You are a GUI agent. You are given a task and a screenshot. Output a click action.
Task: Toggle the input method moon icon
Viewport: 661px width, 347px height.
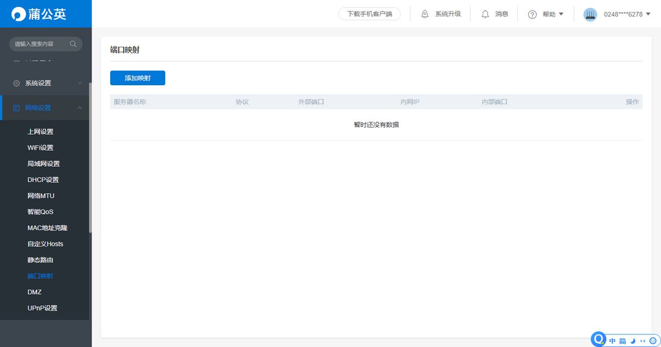click(x=633, y=341)
